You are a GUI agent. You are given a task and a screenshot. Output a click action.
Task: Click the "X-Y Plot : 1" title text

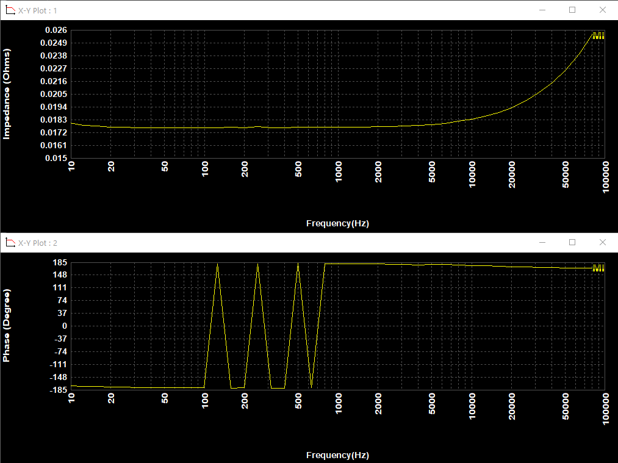pyautogui.click(x=37, y=10)
